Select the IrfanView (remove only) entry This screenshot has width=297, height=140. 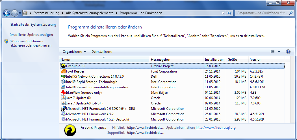84,93
